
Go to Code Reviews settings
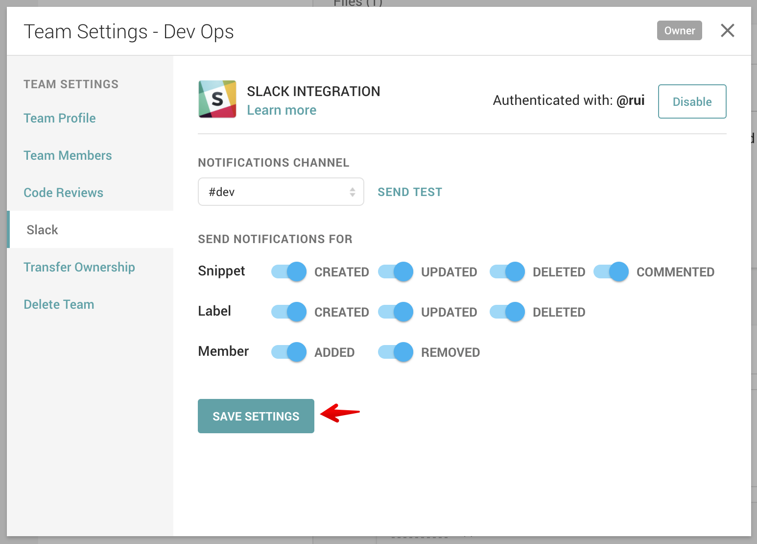coord(64,193)
